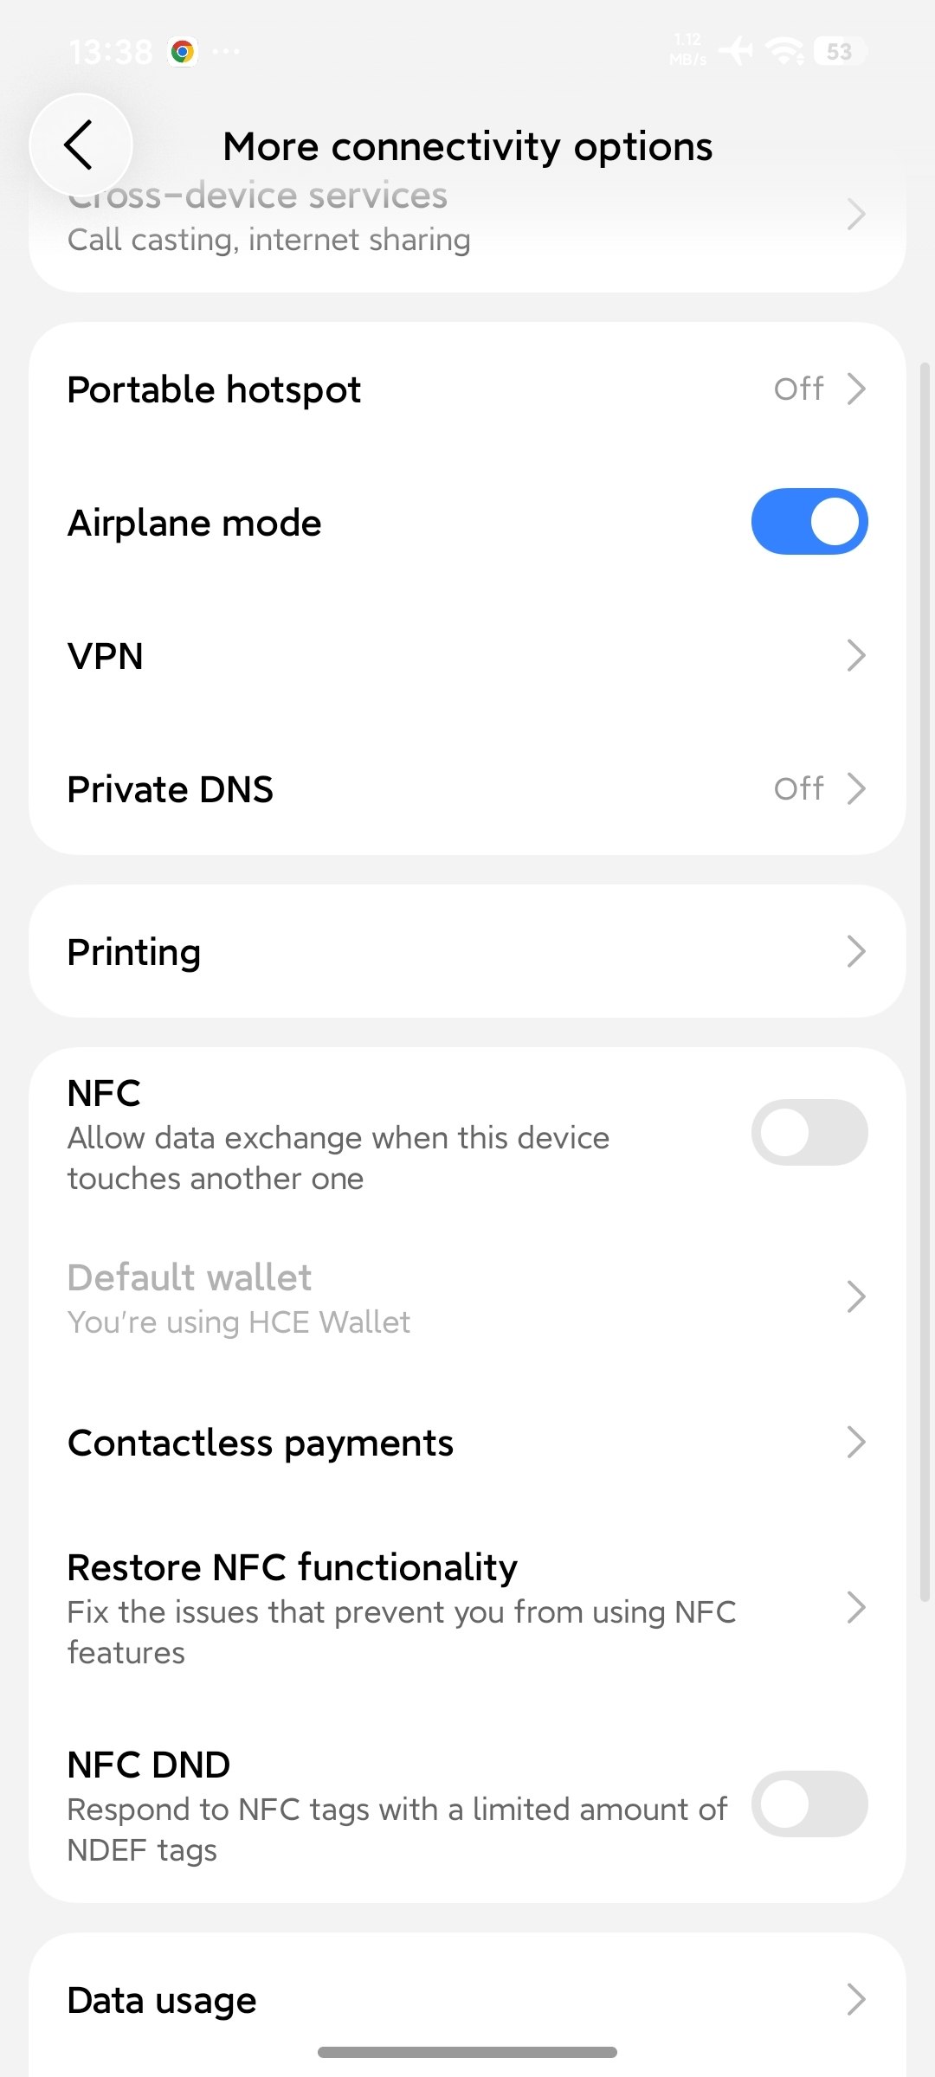Open Contactless payments settings

[467, 1443]
